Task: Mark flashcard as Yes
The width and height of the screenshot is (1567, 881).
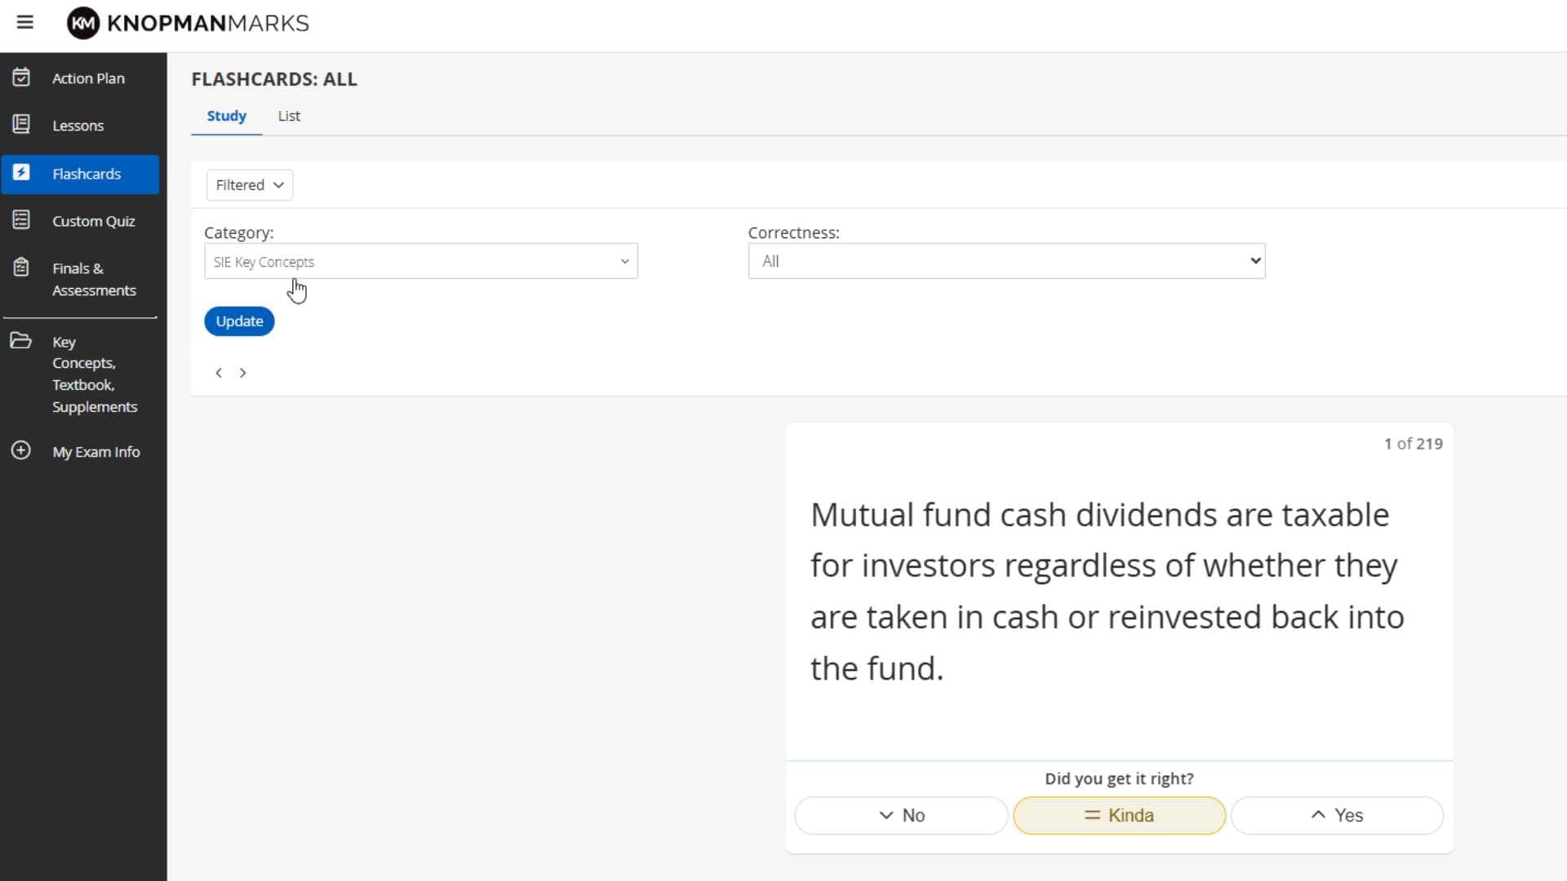Action: pyautogui.click(x=1337, y=815)
